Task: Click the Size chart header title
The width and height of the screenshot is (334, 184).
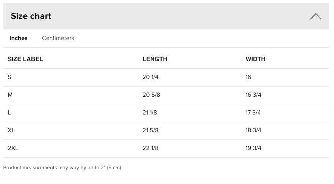Action: 31,16
